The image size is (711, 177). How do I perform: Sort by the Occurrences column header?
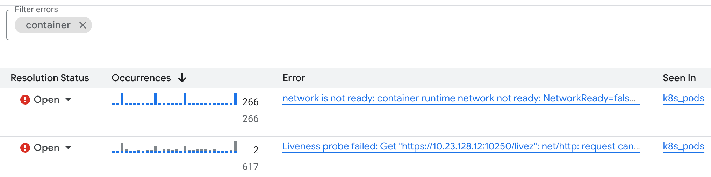[x=141, y=78]
